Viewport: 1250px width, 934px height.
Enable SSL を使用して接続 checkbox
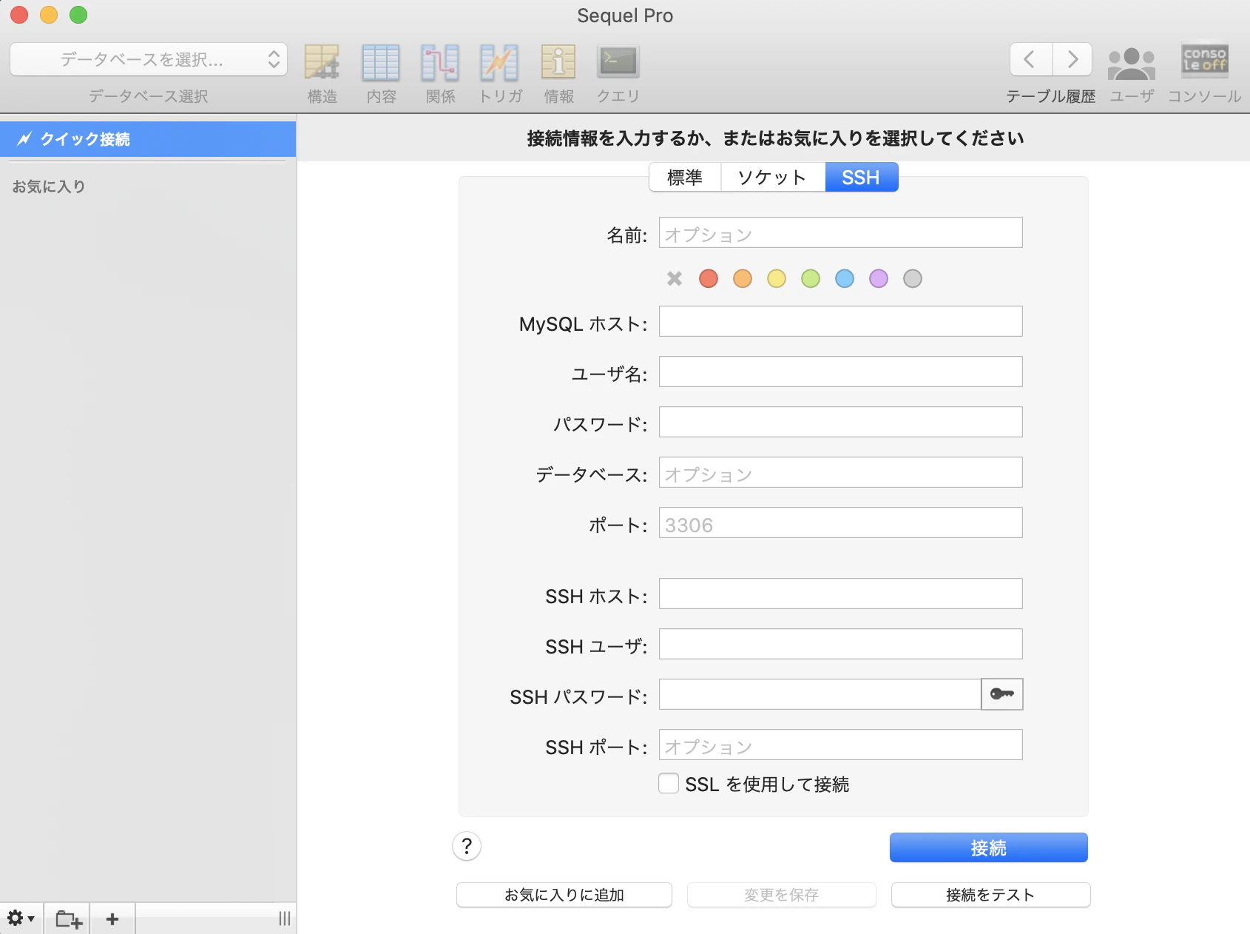pos(669,783)
